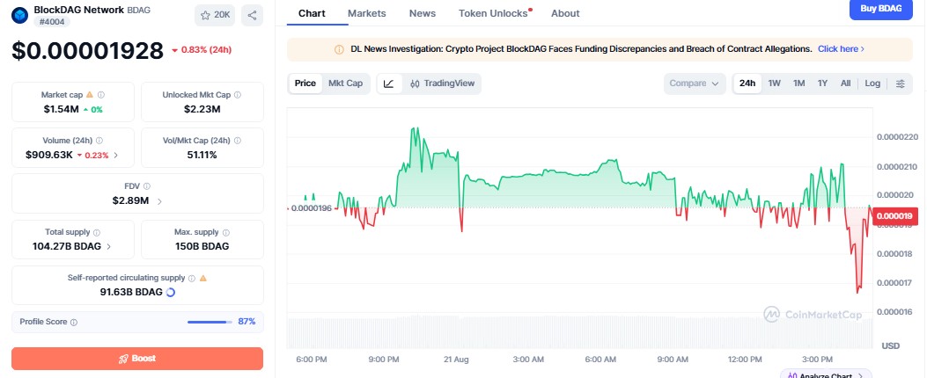Click the #4004 rank badge
The image size is (927, 378).
[52, 22]
